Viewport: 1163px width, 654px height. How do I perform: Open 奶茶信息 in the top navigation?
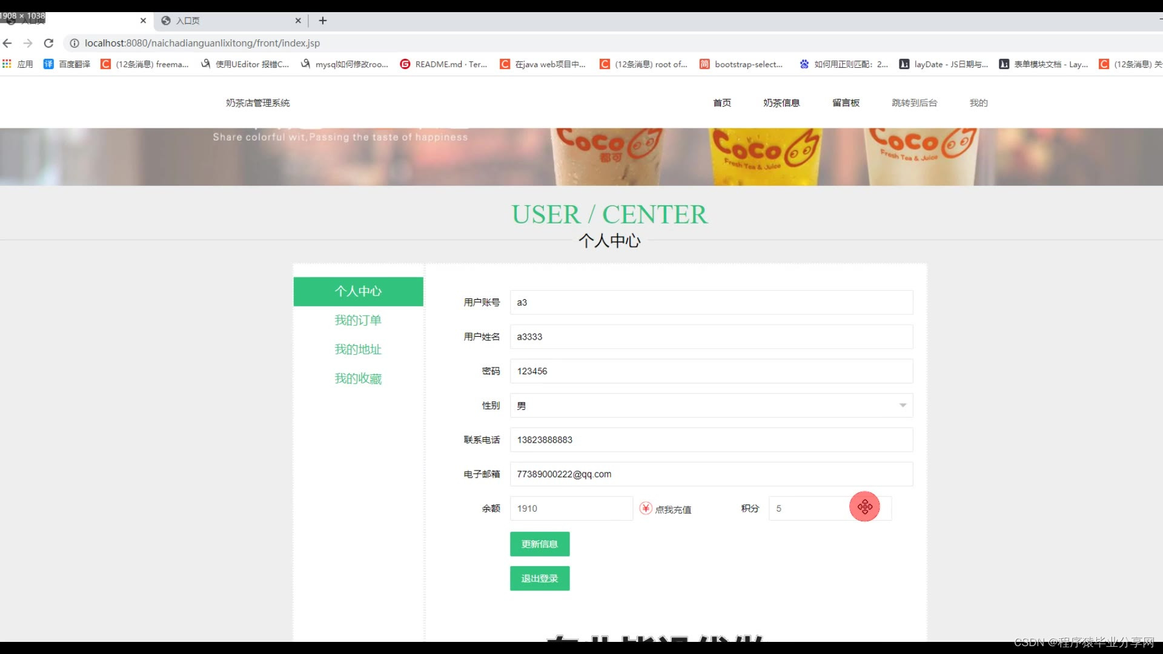(x=781, y=103)
